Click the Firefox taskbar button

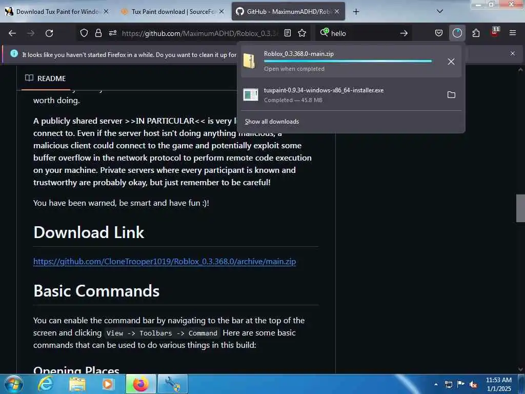pyautogui.click(x=140, y=384)
